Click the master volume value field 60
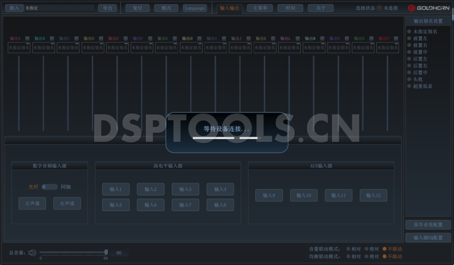Viewport: 454px width, 265px height. click(x=119, y=253)
